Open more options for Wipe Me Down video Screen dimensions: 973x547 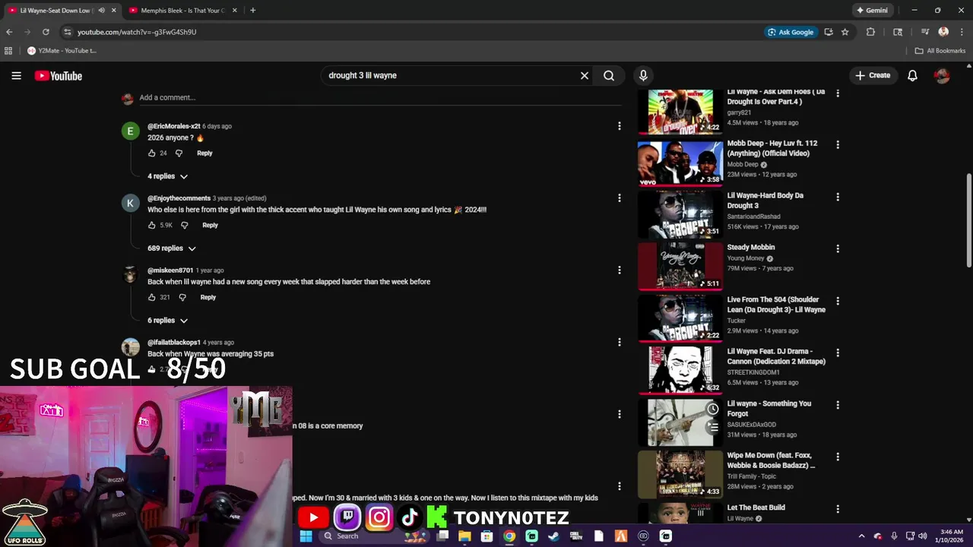[837, 457]
